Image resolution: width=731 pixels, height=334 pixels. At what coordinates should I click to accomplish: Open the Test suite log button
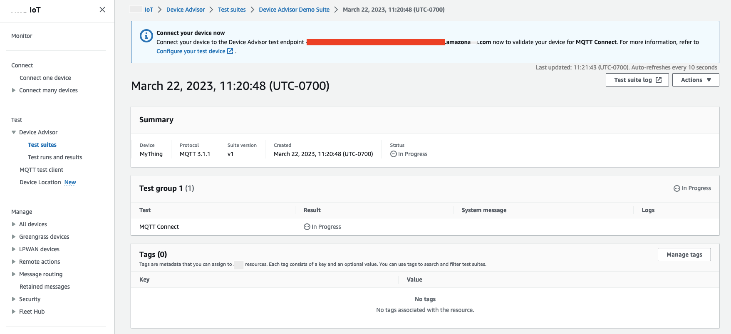pyautogui.click(x=637, y=80)
